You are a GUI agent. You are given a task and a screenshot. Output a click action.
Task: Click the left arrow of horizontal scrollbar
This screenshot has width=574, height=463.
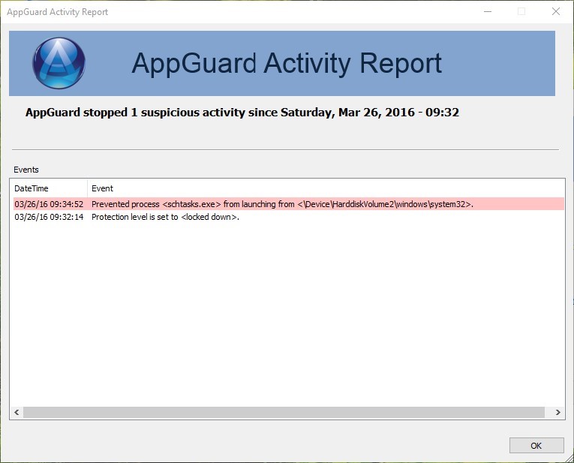(x=17, y=412)
